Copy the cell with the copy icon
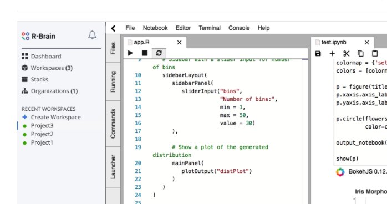The image size is (387, 204). 360,54
